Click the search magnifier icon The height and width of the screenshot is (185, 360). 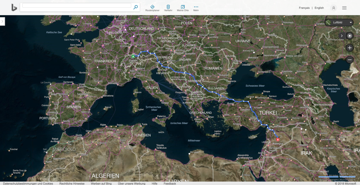[x=136, y=7]
